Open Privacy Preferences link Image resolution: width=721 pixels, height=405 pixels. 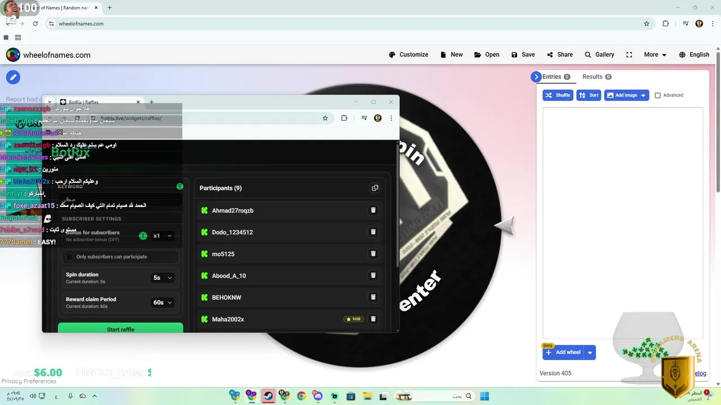tap(29, 381)
